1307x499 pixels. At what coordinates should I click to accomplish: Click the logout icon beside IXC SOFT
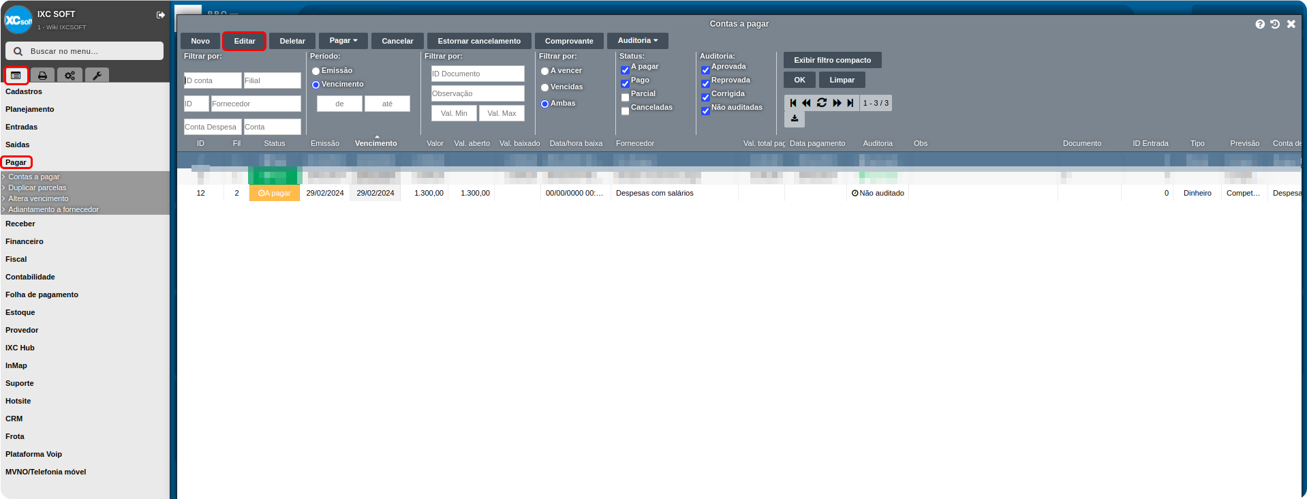click(161, 15)
